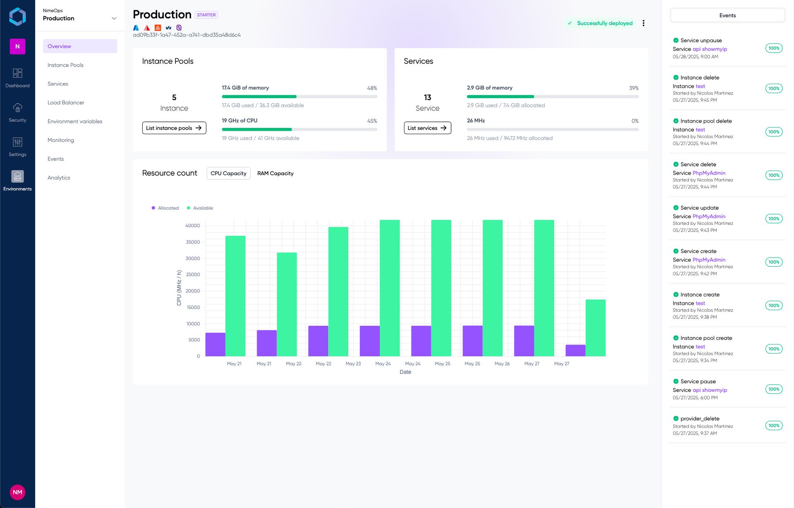Open PhpMyAdmin link in Service delete event
This screenshot has width=794, height=508.
pos(709,173)
